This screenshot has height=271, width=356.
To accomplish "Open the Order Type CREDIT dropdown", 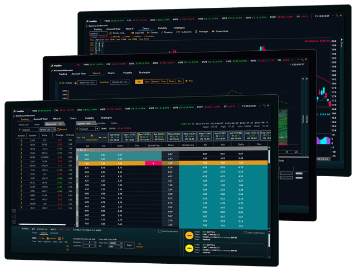I will click(115, 243).
